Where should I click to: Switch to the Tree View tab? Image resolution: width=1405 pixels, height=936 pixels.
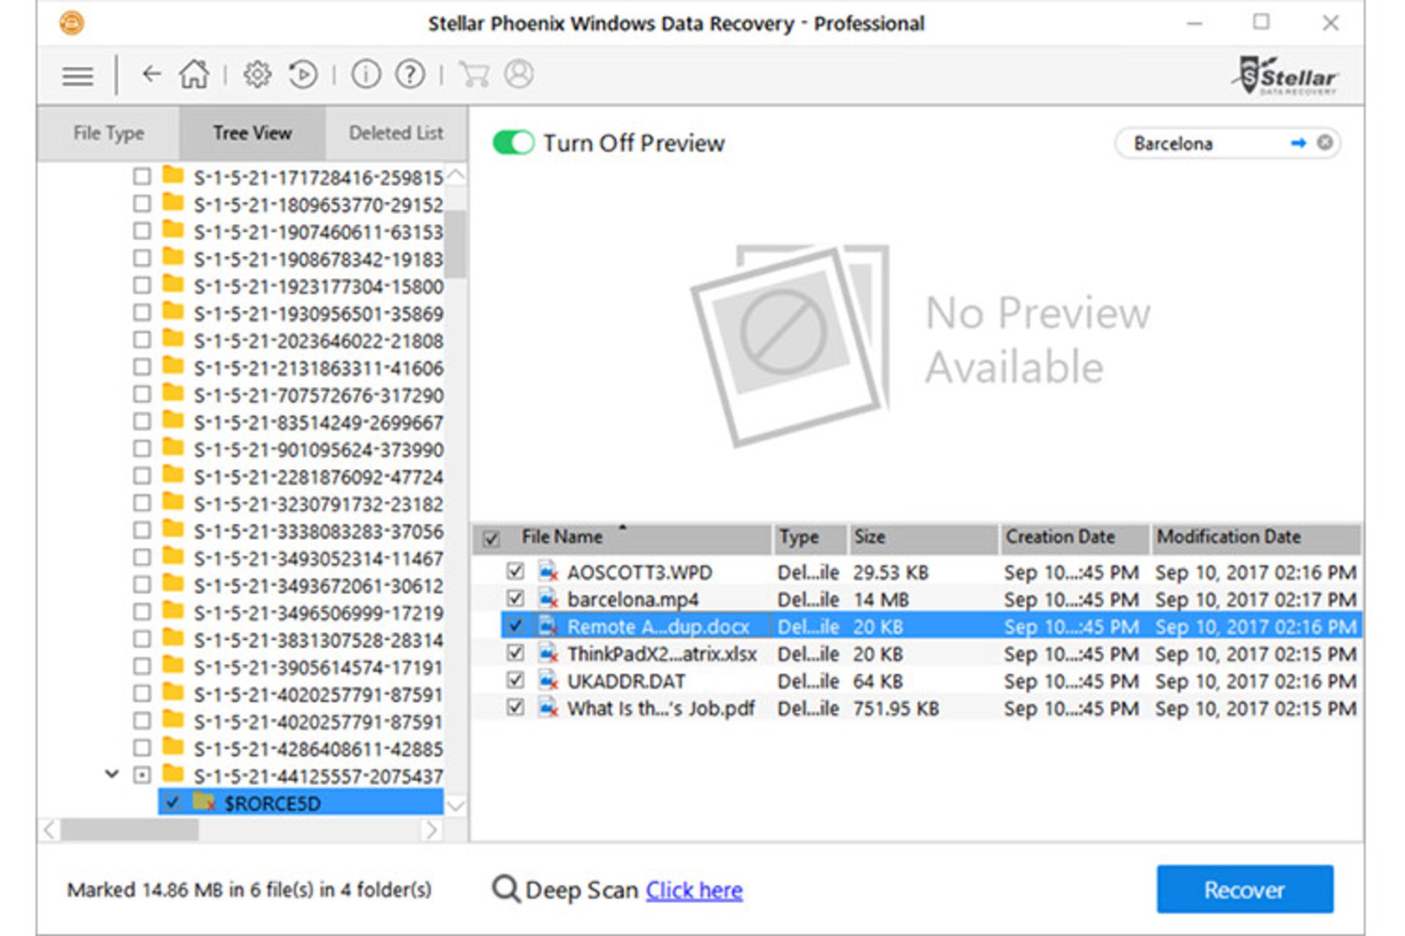tap(252, 133)
